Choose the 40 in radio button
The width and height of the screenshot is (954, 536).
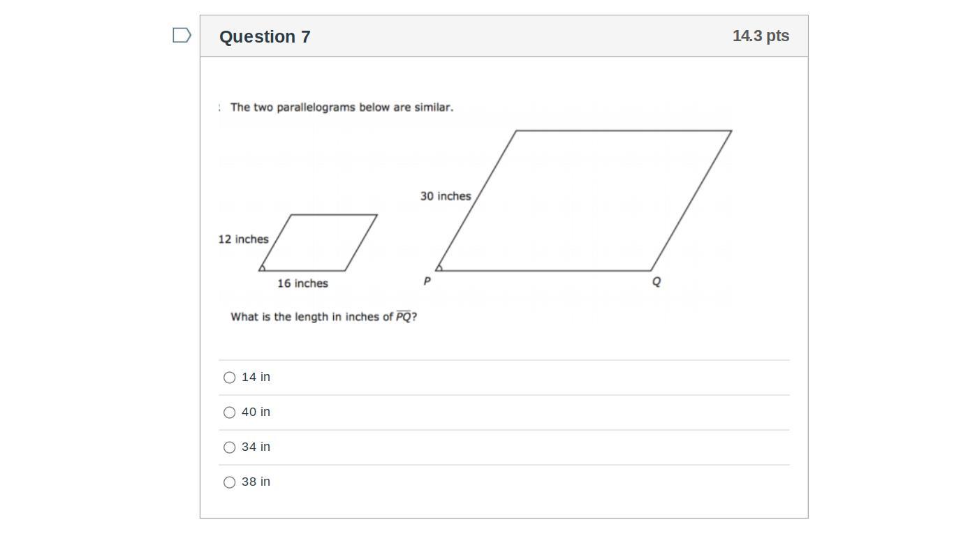tap(229, 412)
